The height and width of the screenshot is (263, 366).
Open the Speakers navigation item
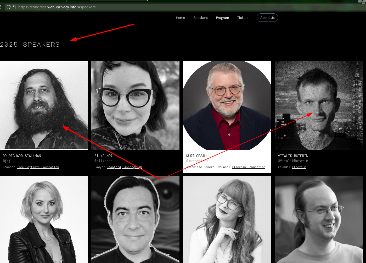[200, 18]
